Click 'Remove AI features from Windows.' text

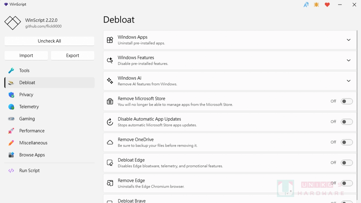pos(147,84)
